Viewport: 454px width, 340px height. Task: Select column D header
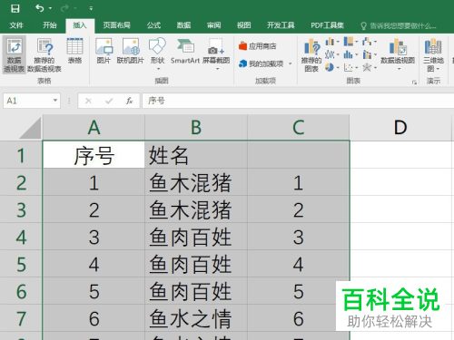click(400, 127)
